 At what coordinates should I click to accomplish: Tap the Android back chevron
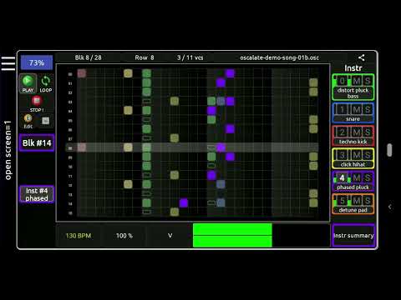pyautogui.click(x=390, y=207)
